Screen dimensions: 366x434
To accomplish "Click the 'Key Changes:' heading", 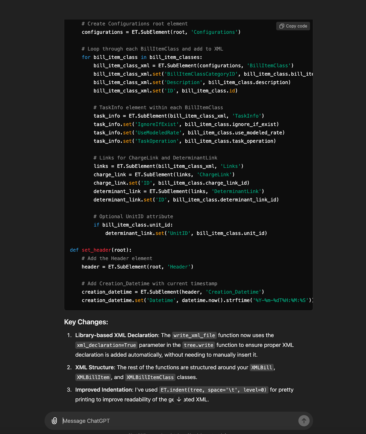I will (x=86, y=322).
